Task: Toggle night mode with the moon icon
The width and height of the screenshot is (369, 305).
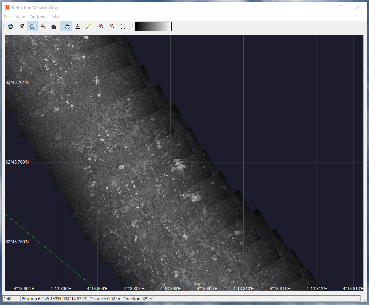Action: (32, 26)
